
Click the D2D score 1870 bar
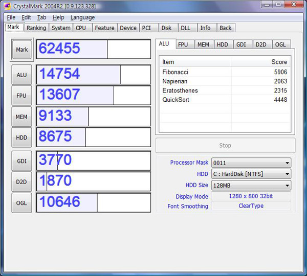tap(94, 181)
